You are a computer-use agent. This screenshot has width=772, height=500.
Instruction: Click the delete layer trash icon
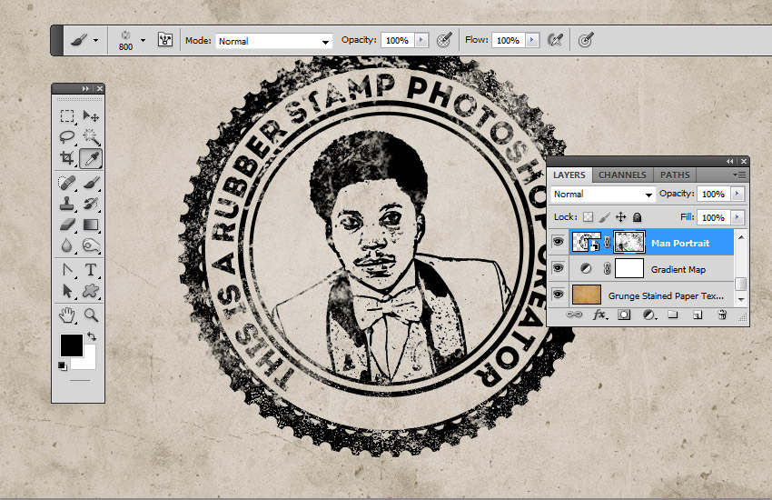click(722, 315)
